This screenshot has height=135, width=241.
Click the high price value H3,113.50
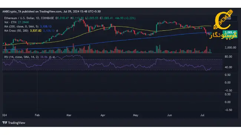[x=77, y=18]
